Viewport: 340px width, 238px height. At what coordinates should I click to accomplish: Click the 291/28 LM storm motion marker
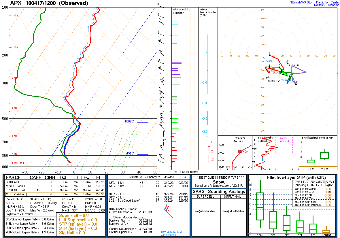click(x=288, y=62)
